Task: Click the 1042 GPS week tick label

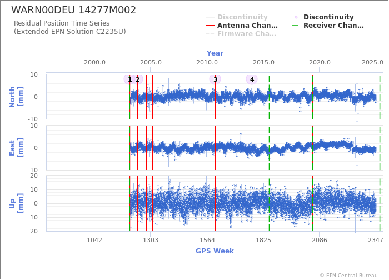Action: coord(94,240)
